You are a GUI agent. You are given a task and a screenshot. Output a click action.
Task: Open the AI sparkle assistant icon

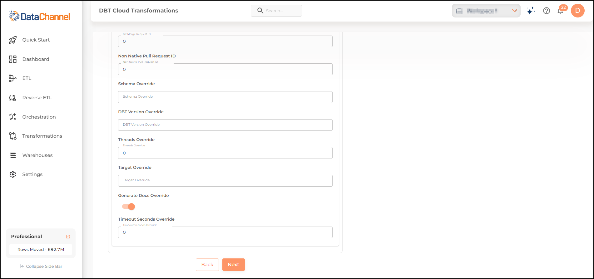(531, 11)
